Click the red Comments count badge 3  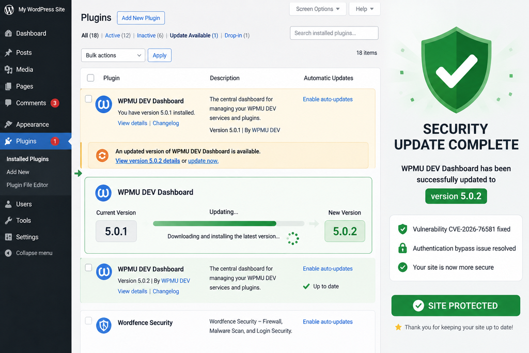coord(55,103)
